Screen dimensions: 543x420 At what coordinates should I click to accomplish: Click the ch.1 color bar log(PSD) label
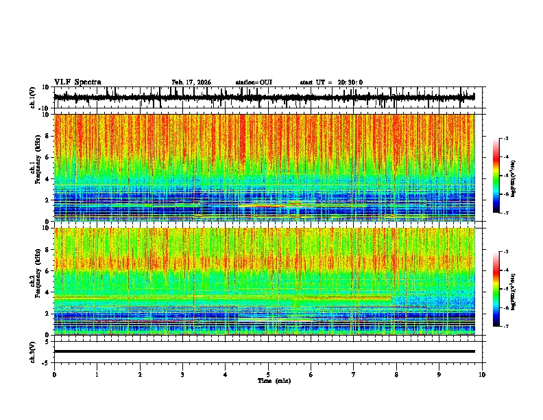pyautogui.click(x=513, y=179)
